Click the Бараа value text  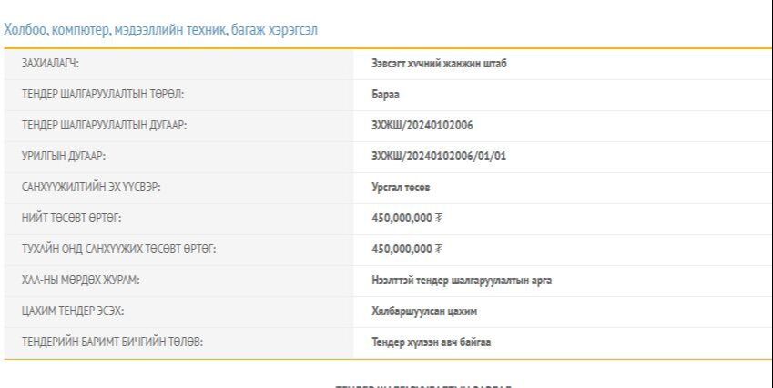(x=385, y=95)
